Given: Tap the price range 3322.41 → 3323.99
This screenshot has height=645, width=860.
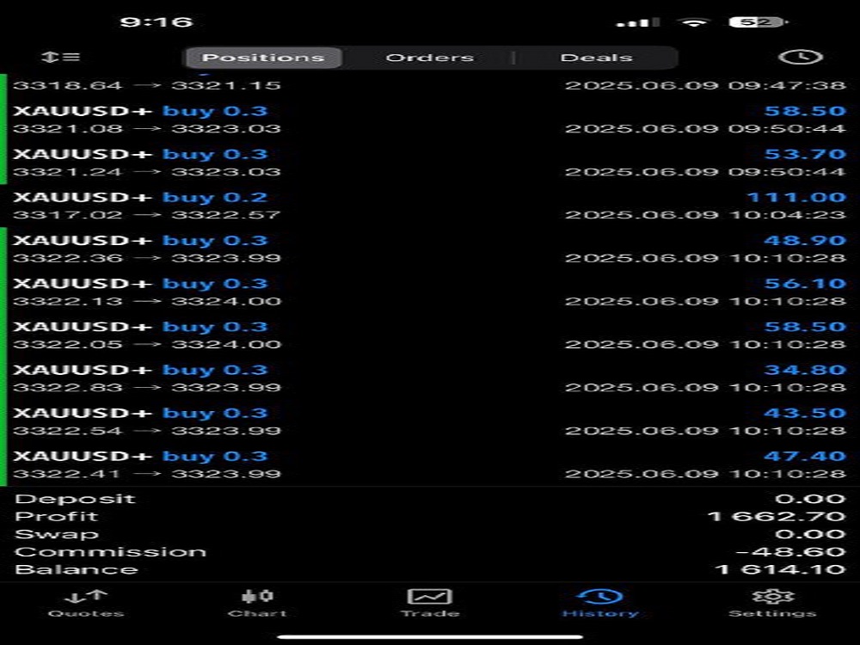Looking at the screenshot, I should (x=146, y=475).
